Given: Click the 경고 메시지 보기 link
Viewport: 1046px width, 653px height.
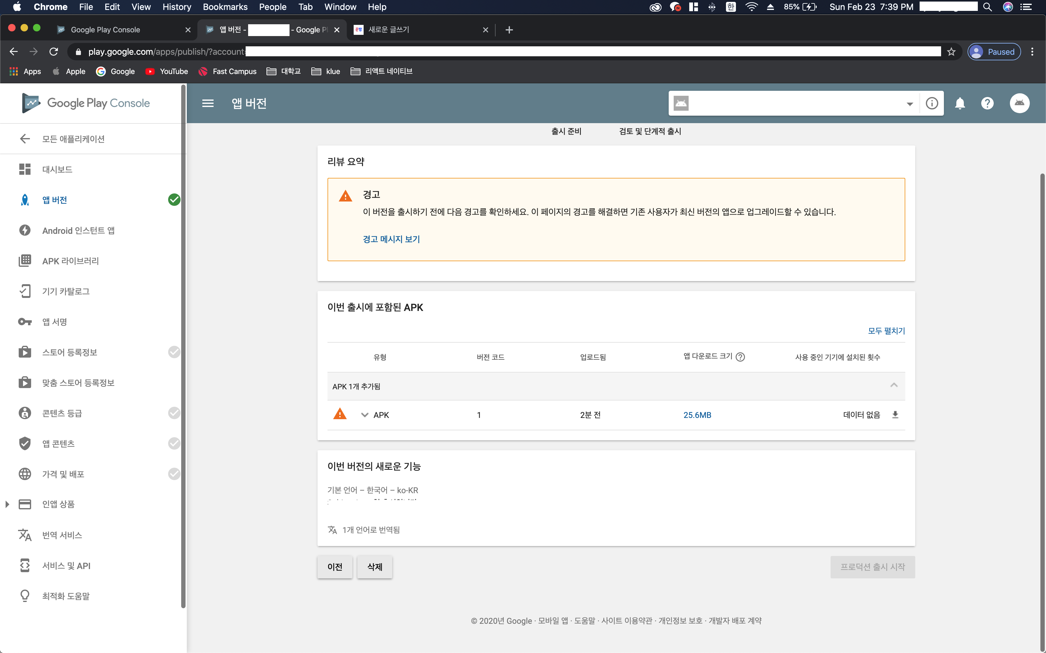Looking at the screenshot, I should (391, 239).
